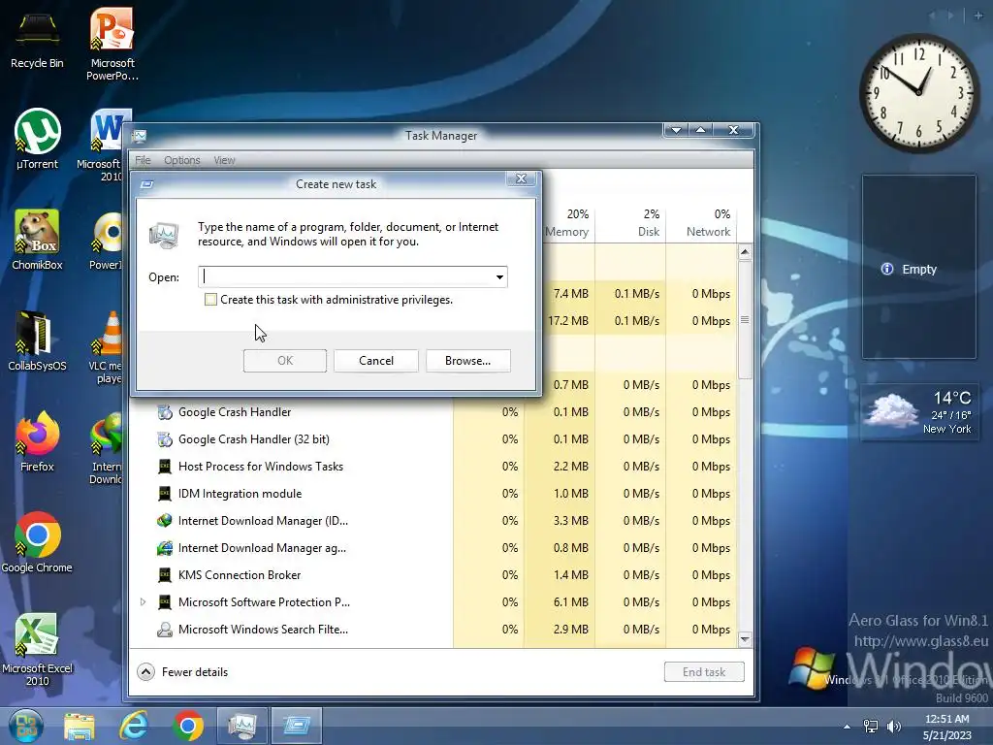Launch the Google Chrome desktop icon
Image resolution: width=993 pixels, height=745 pixels.
point(37,542)
